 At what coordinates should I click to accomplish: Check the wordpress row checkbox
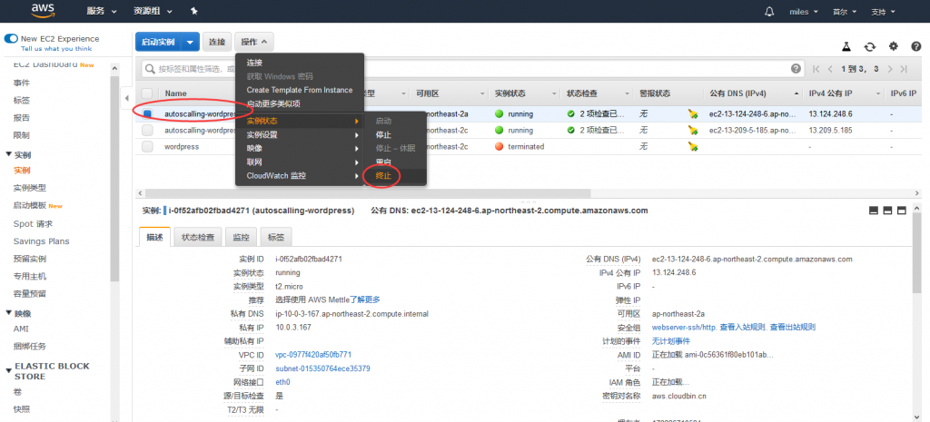147,146
